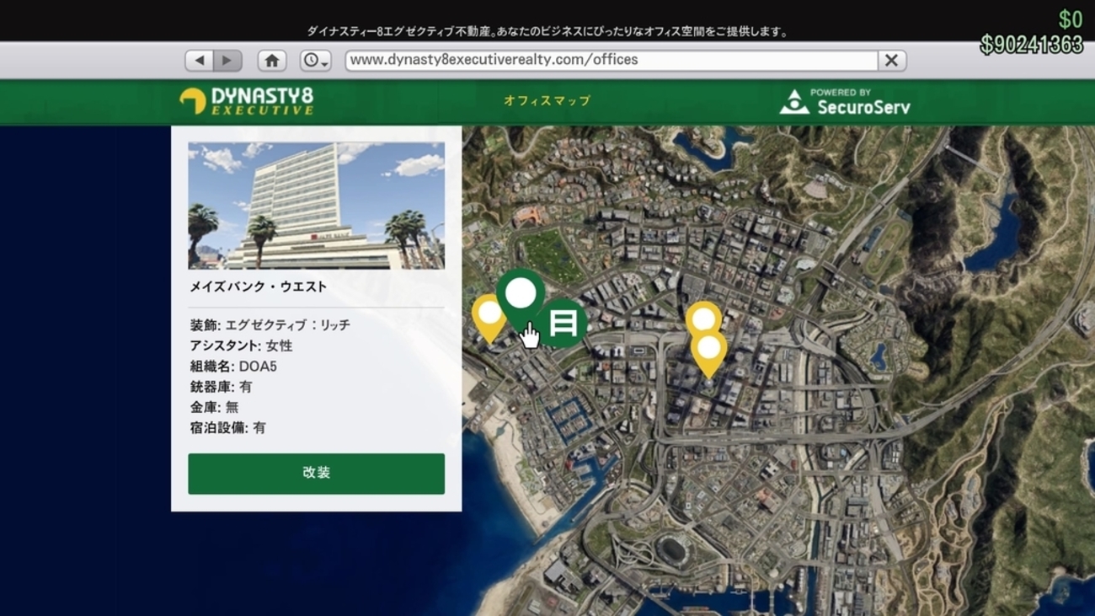Click the SecuroServ logo
1095x616 pixels.
[844, 101]
